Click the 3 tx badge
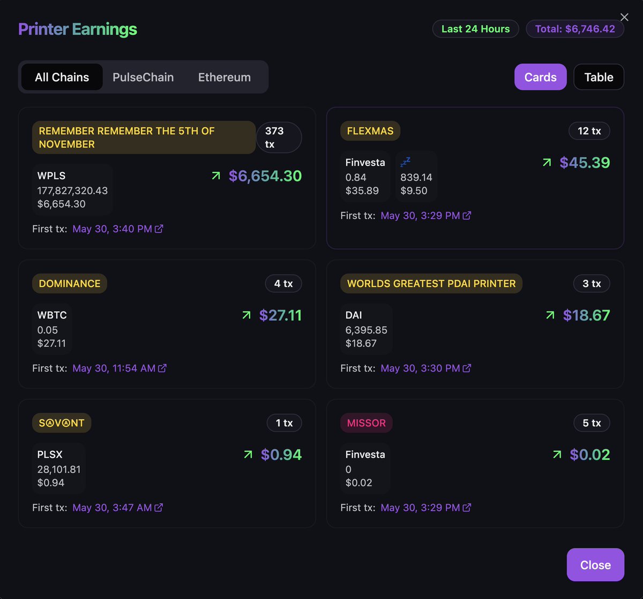Viewport: 643px width, 599px height. pyautogui.click(x=592, y=283)
